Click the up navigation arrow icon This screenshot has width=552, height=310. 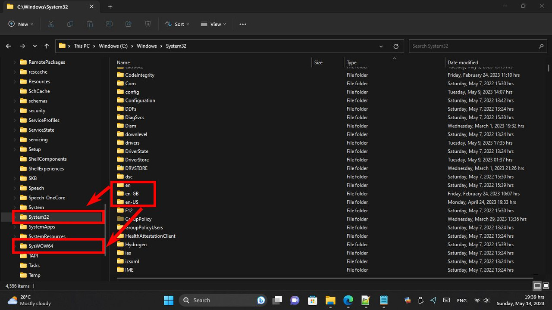pyautogui.click(x=47, y=46)
